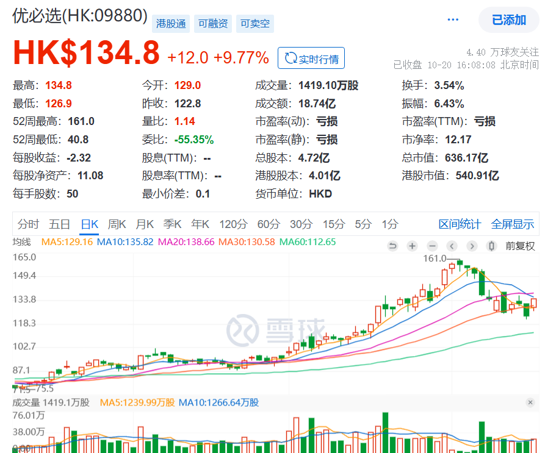The image size is (545, 453).
Task: Open the three-dot more options menu
Action: tap(453, 20)
